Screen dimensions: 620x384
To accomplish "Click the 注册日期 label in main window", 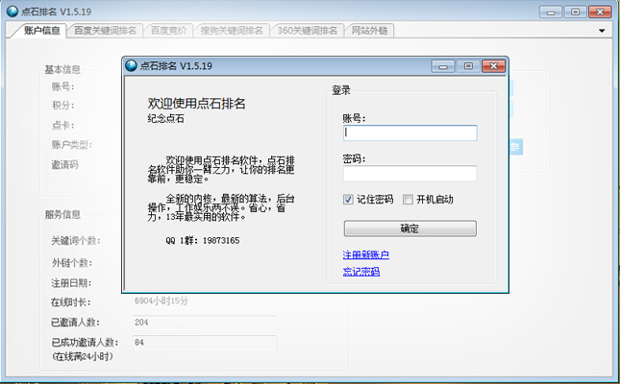I will point(71,283).
